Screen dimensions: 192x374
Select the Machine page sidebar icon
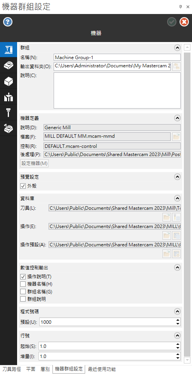pos(9,49)
